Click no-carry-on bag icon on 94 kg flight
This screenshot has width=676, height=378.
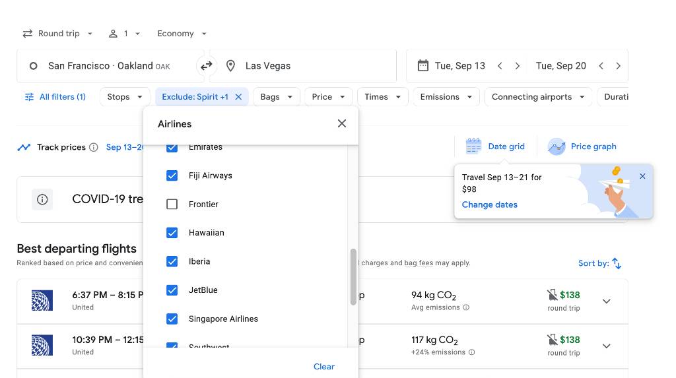click(x=553, y=295)
